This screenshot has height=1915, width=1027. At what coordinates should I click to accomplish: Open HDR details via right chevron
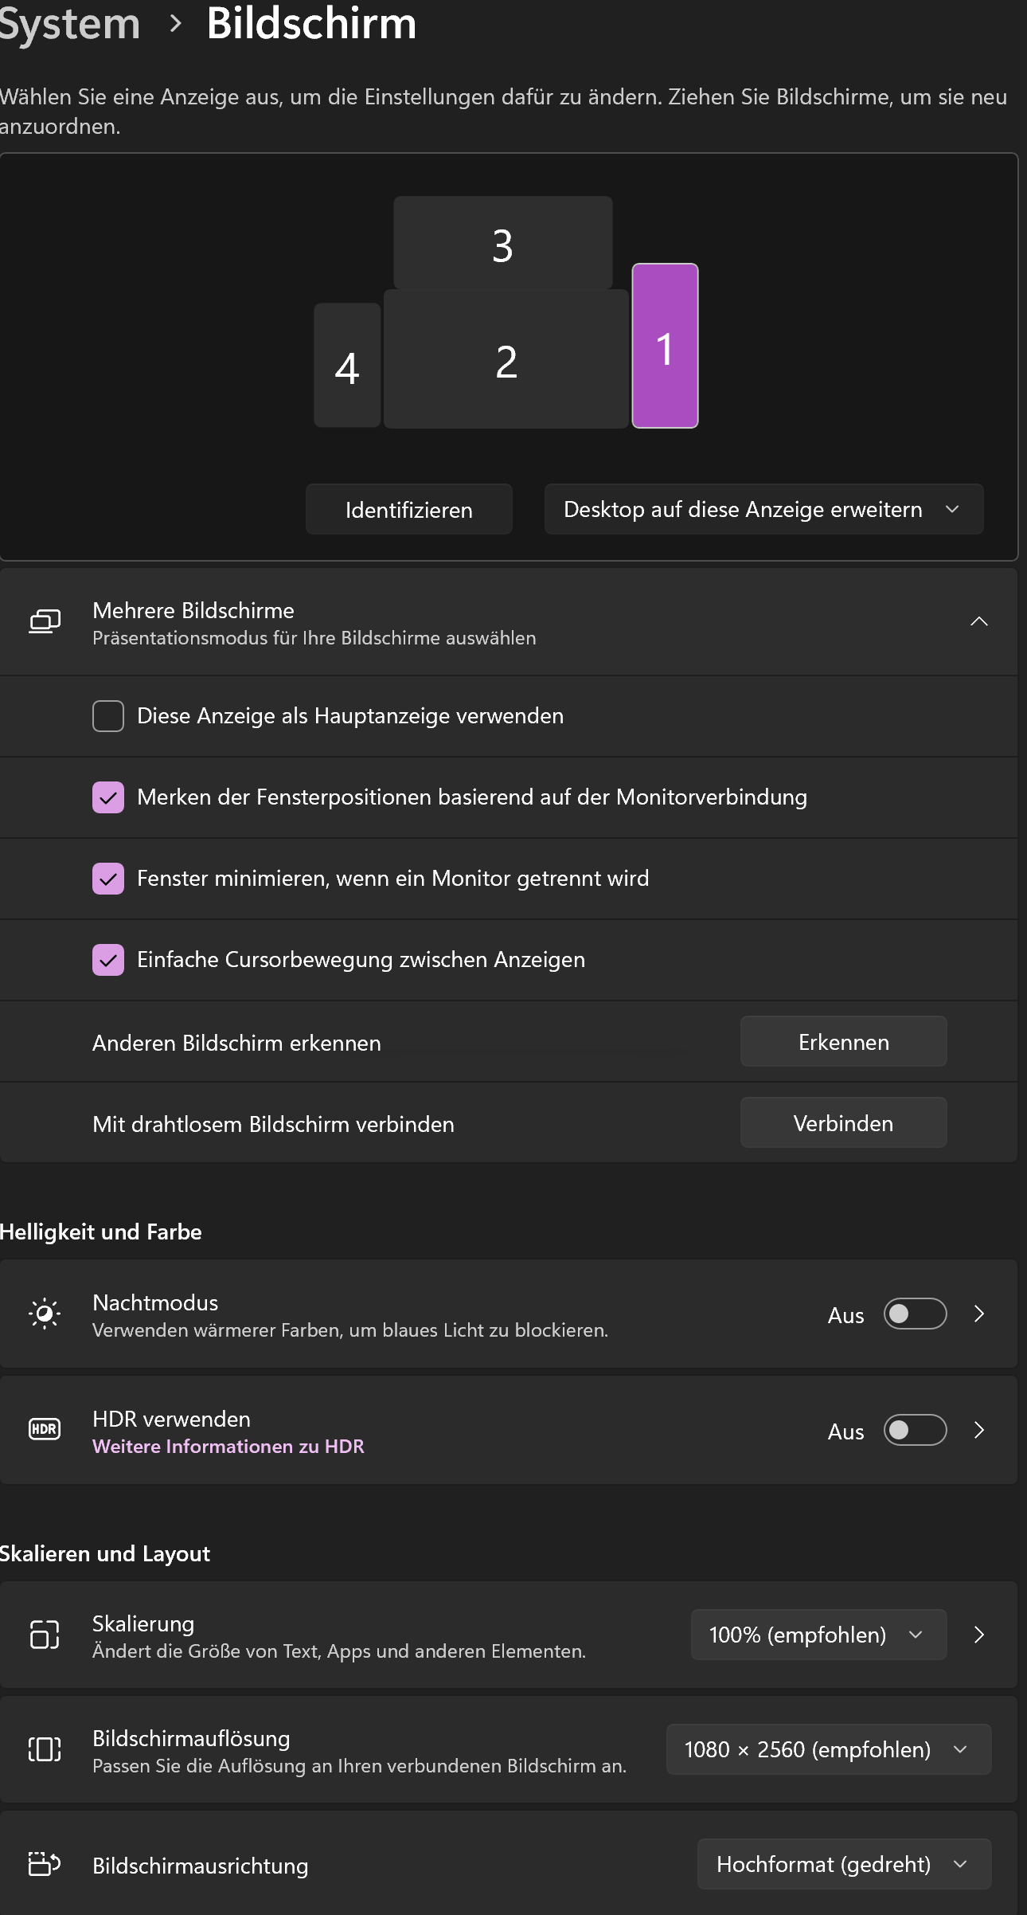click(x=979, y=1430)
